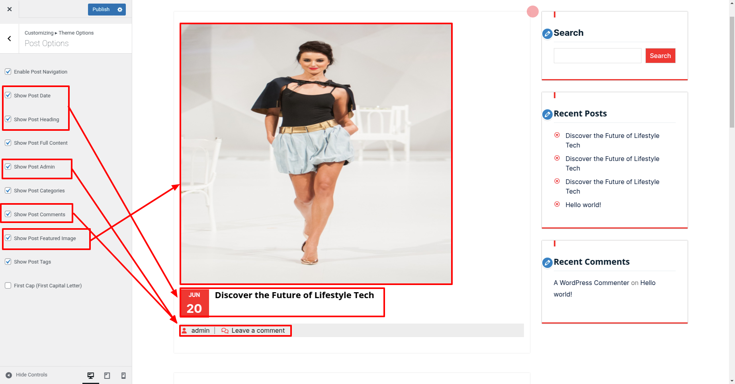Viewport: 735px width, 384px height.
Task: Uncheck Enable Post Navigation
Action: (8, 72)
